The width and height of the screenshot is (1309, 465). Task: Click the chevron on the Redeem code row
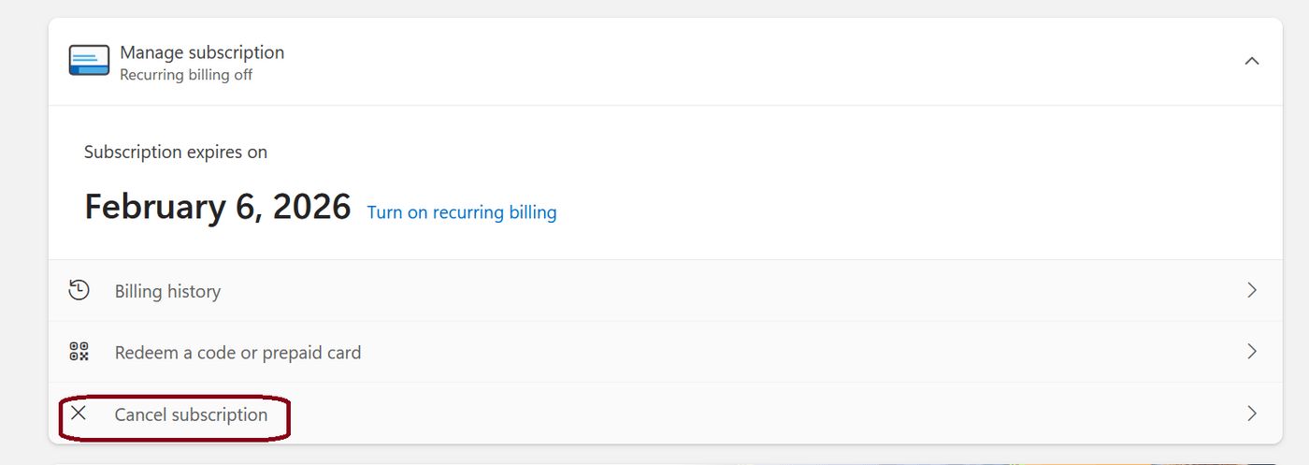coord(1252,352)
